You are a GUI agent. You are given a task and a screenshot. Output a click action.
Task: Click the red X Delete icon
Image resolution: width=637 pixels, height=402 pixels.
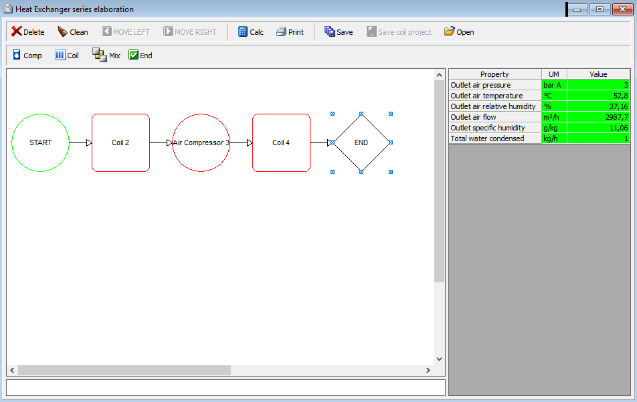tap(17, 31)
